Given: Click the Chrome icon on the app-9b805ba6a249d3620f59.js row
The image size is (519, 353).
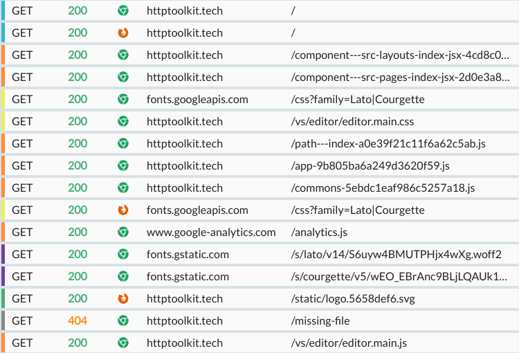Looking at the screenshot, I should [123, 166].
